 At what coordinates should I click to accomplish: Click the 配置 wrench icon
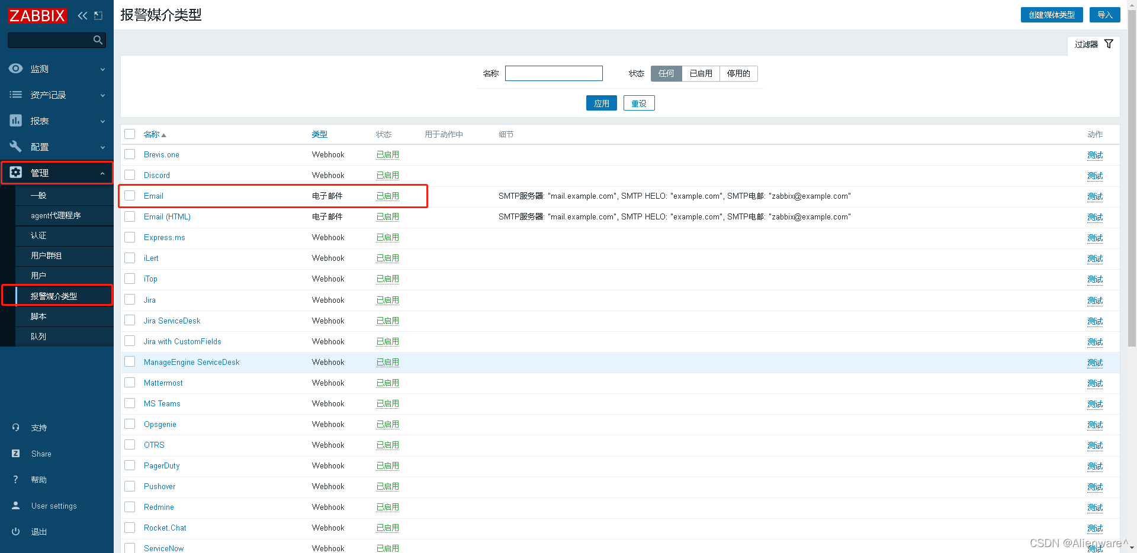coord(16,147)
